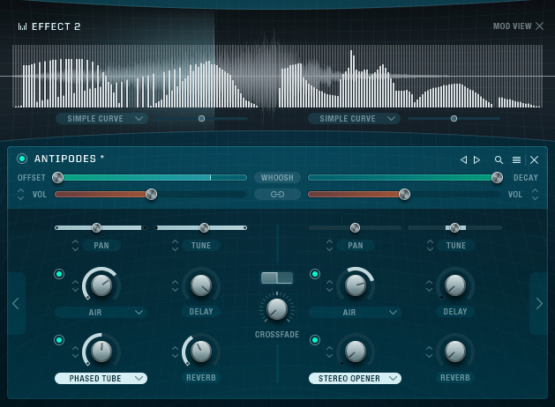555x407 pixels.
Task: Toggle the Antipodes effect power button
Action: (22, 159)
